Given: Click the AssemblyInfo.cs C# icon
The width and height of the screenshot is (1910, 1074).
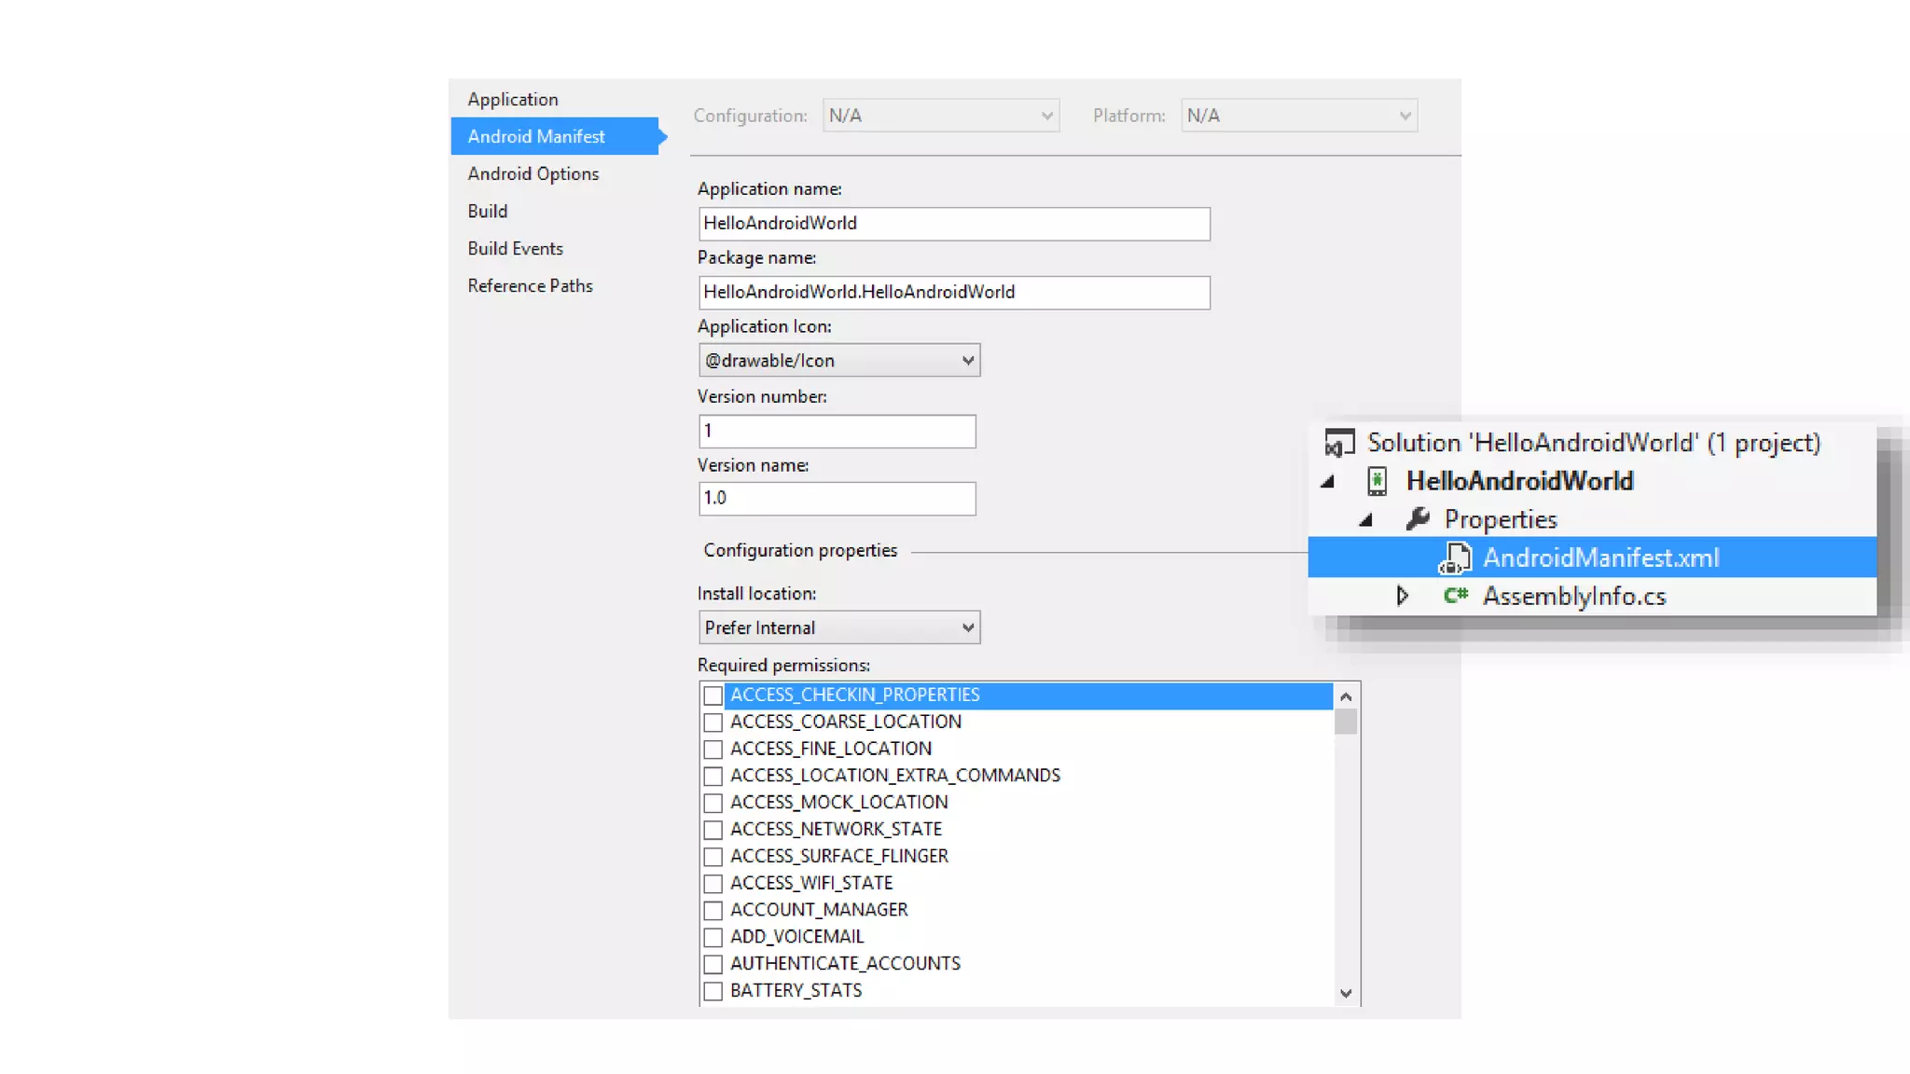Looking at the screenshot, I should (1456, 595).
